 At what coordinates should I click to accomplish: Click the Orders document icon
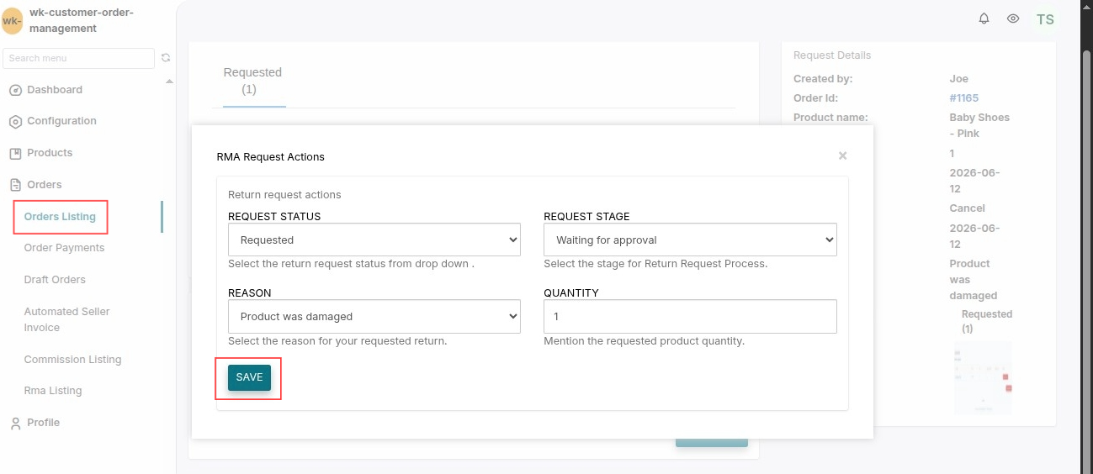(x=15, y=185)
